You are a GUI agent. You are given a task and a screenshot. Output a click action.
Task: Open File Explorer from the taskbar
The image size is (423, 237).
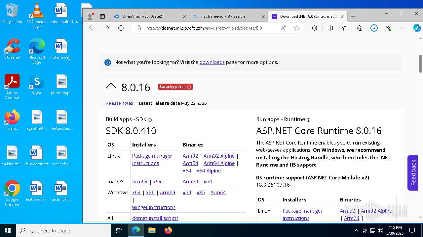pyautogui.click(x=152, y=230)
